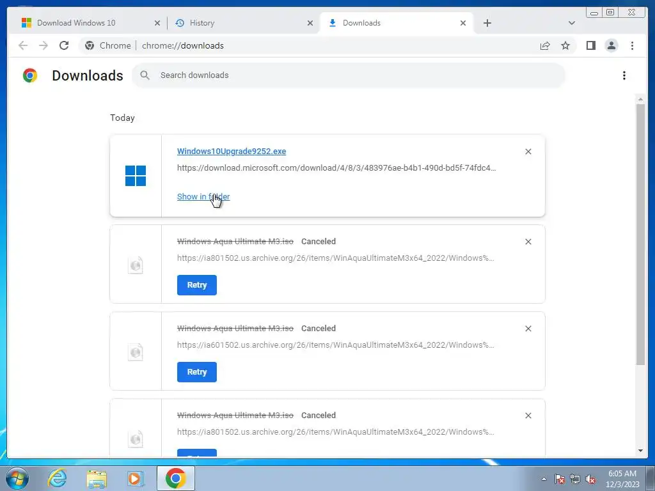Open the Action Center flag icon
655x491 pixels.
click(560, 479)
